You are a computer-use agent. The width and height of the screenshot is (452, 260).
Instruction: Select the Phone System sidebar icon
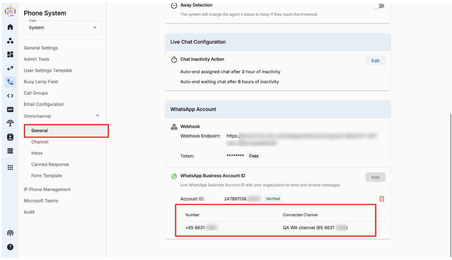coord(10,82)
